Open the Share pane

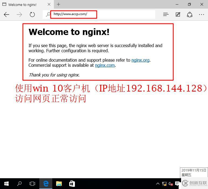190,15
